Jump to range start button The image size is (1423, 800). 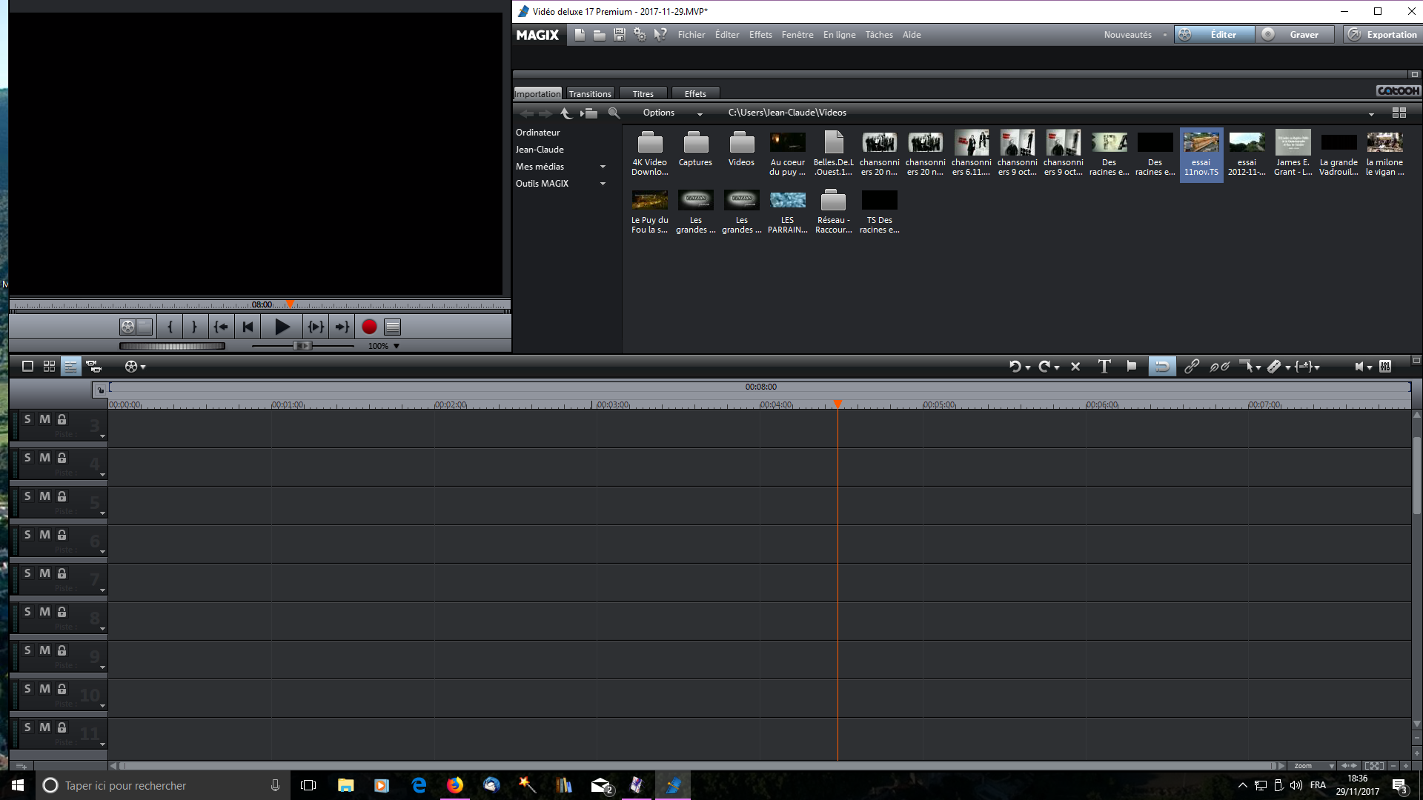221,327
